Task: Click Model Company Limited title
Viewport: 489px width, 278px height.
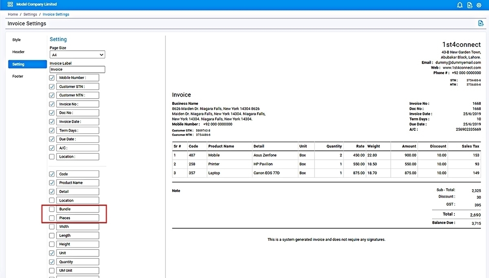Action: click(37, 4)
